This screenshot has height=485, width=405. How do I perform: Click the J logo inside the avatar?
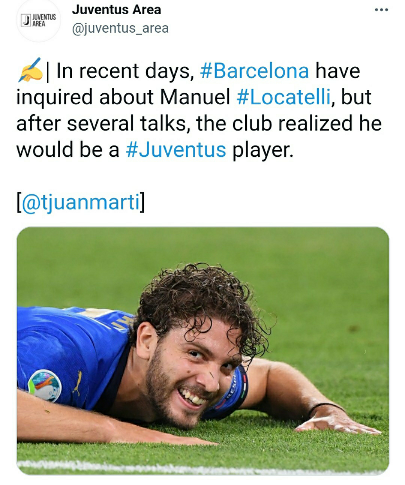tap(27, 19)
